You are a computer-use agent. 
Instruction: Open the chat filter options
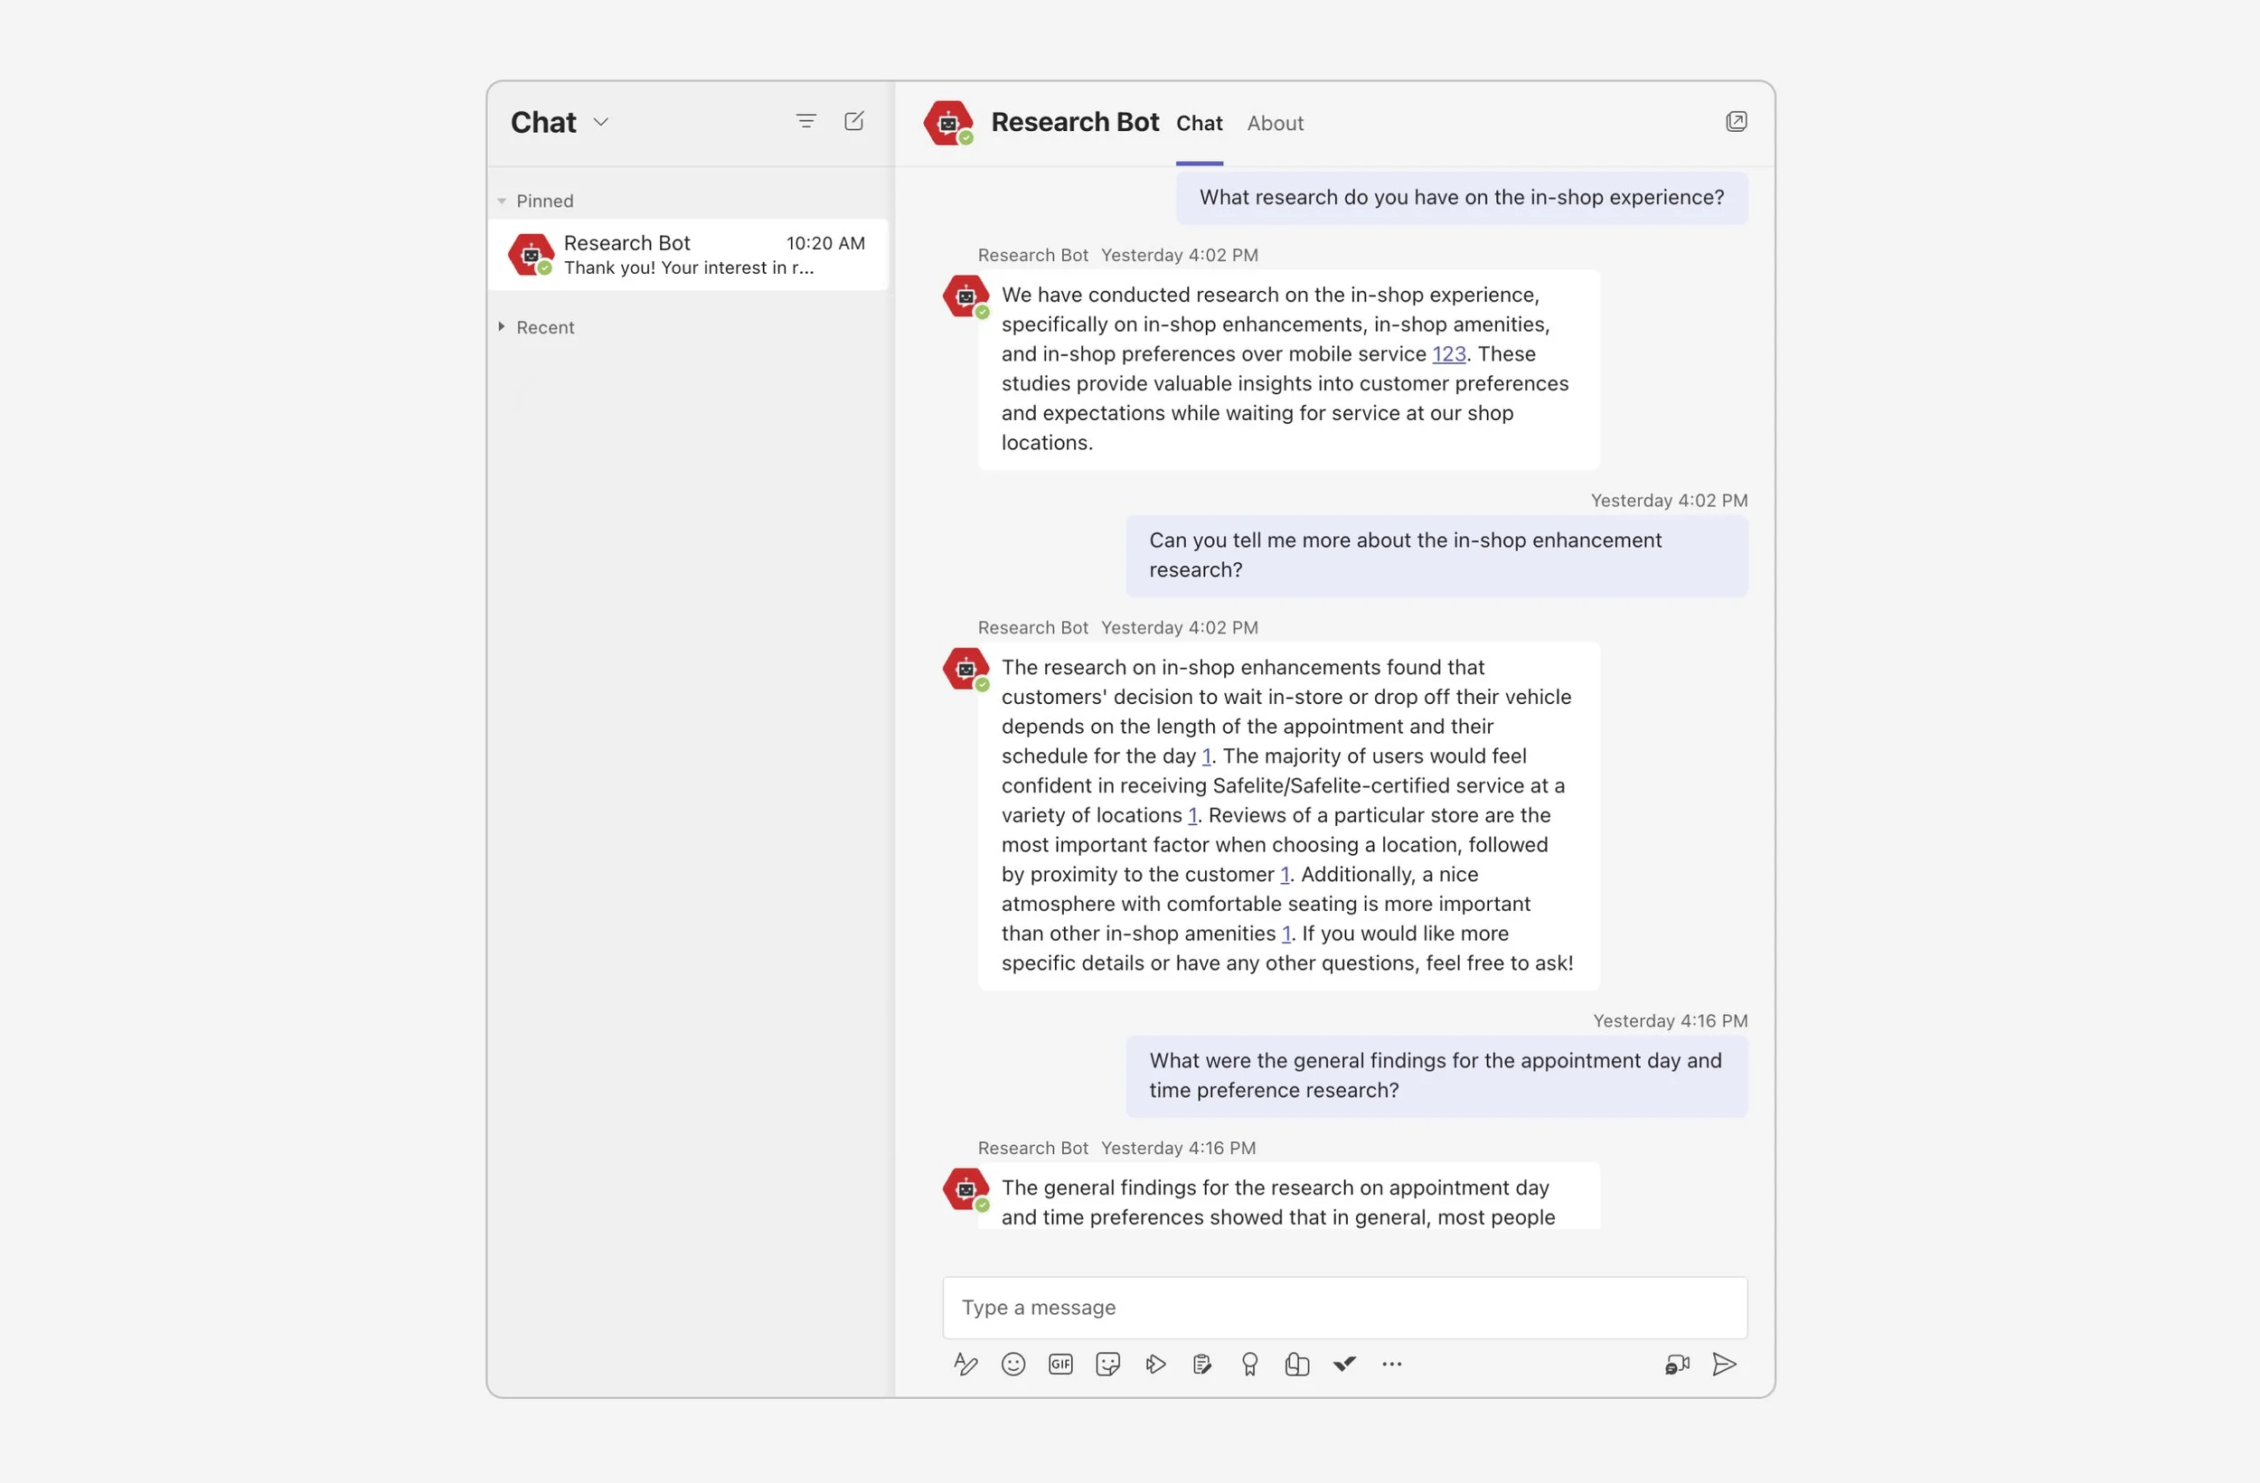coord(805,121)
